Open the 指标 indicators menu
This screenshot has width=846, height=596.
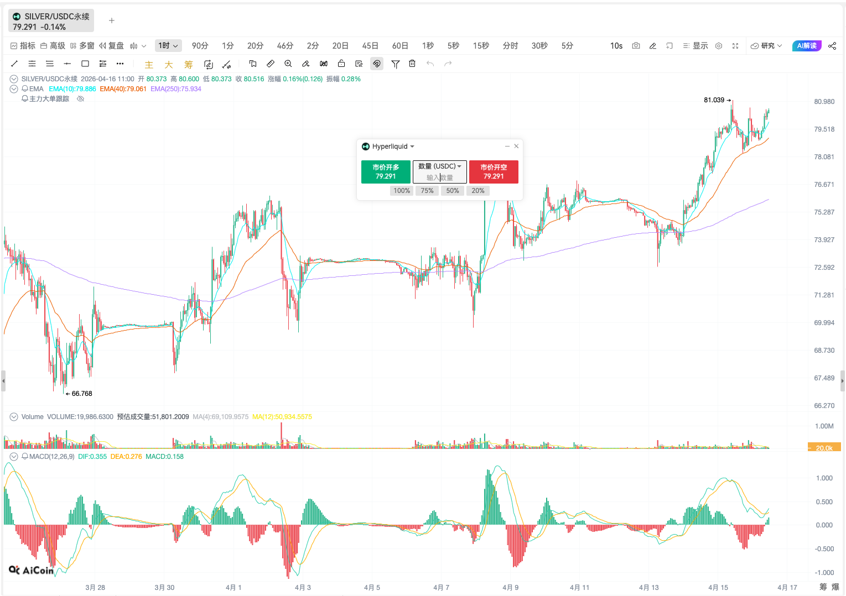pos(23,46)
